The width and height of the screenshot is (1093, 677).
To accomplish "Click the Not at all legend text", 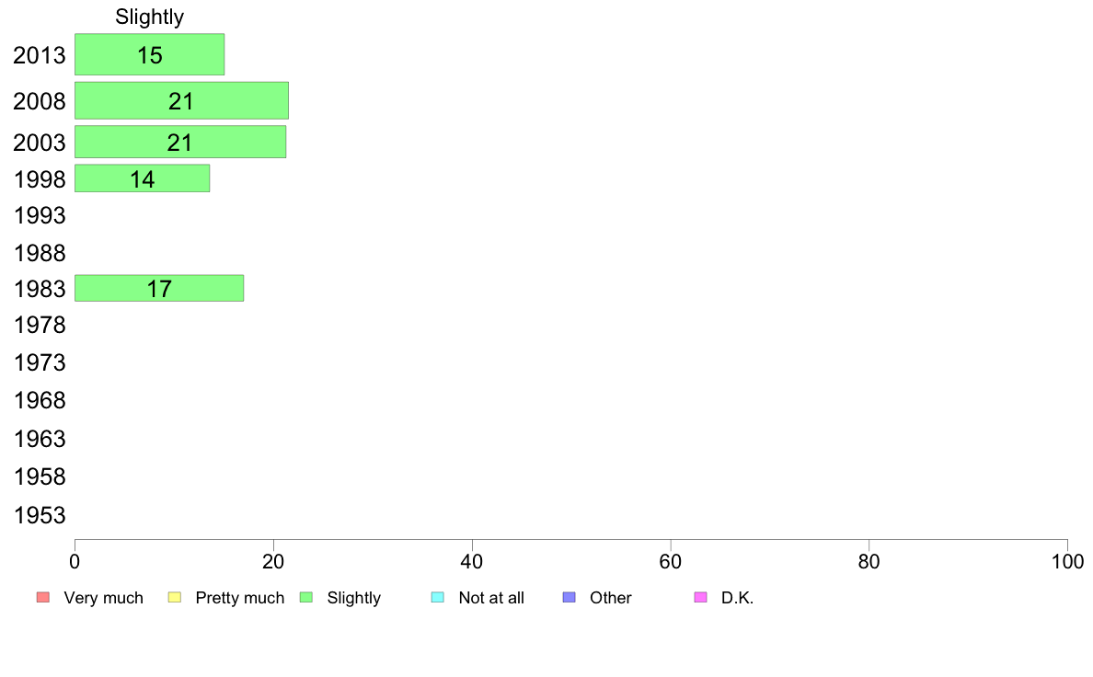I will 491,598.
